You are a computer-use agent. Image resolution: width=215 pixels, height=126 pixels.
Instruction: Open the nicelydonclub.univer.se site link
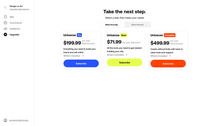(x=19, y=9)
